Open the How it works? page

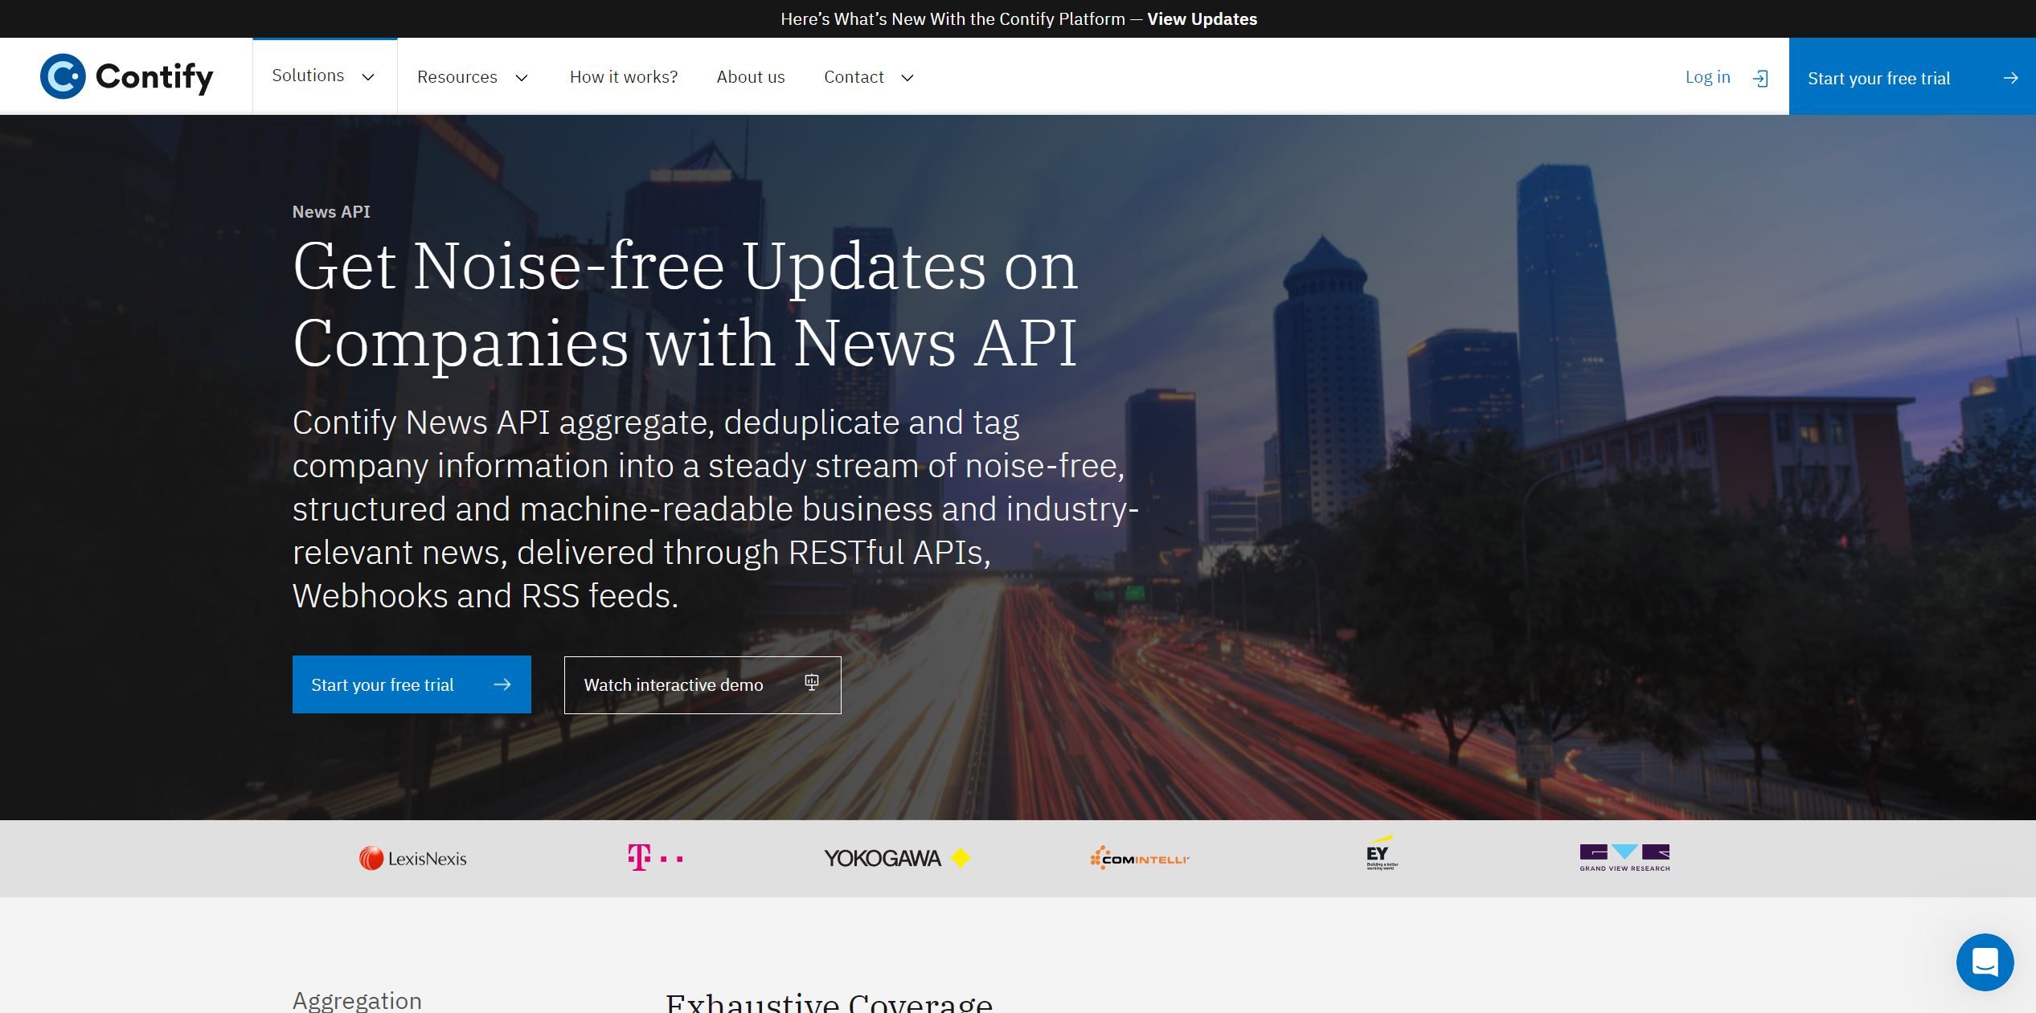coord(624,76)
